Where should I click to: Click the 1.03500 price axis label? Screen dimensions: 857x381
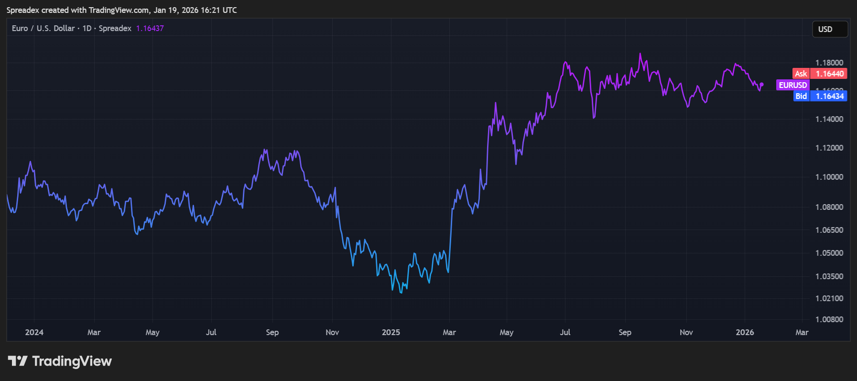pos(829,276)
